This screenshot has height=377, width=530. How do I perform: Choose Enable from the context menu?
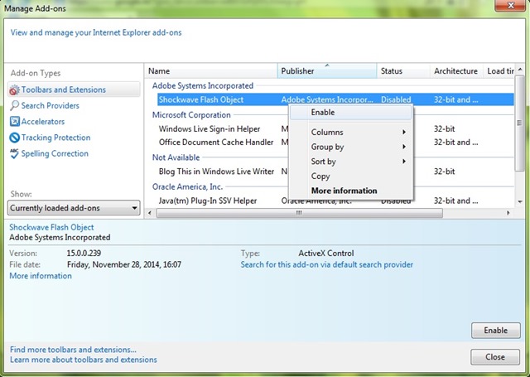323,112
